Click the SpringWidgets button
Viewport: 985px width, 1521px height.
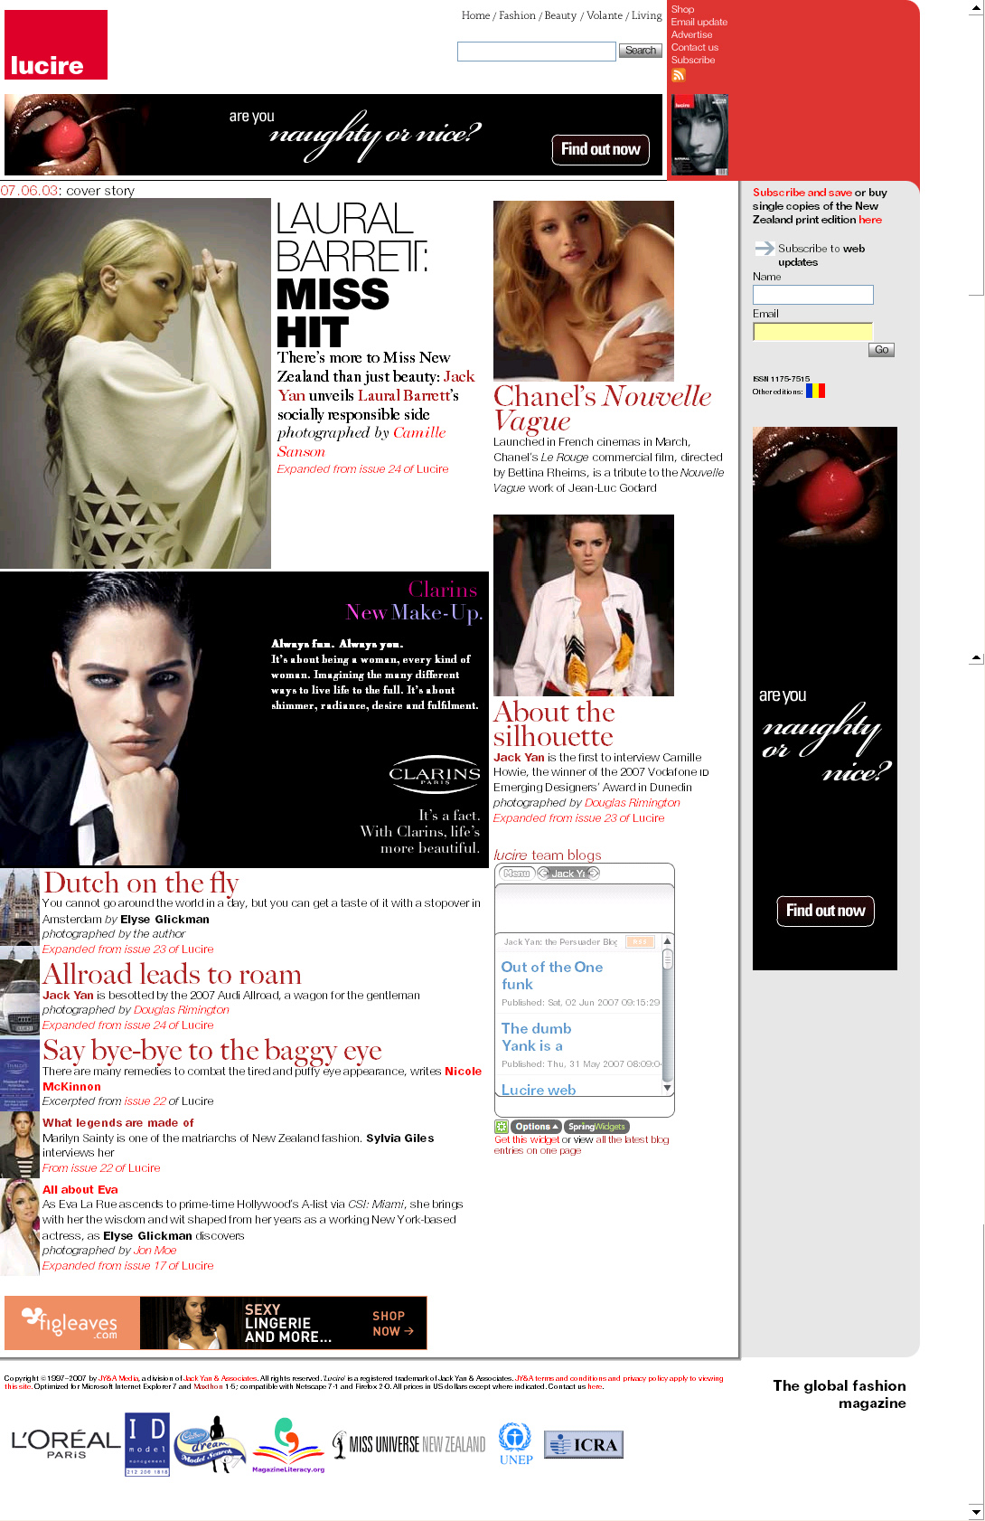click(596, 1127)
